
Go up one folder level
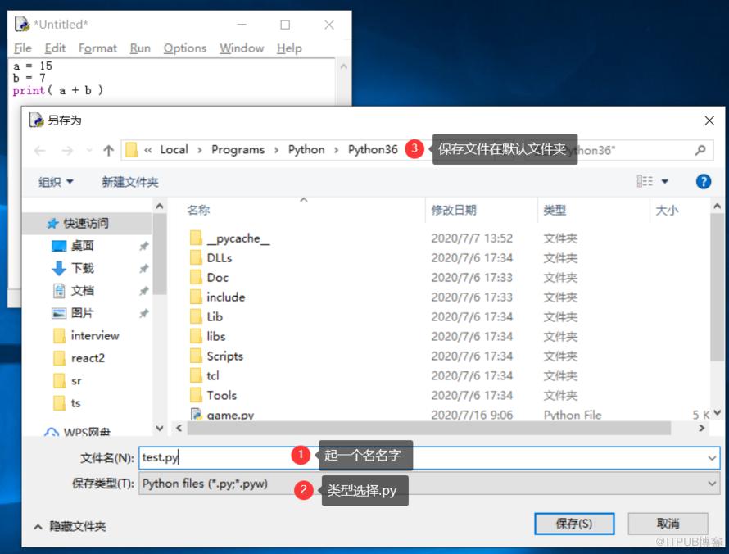pos(108,150)
